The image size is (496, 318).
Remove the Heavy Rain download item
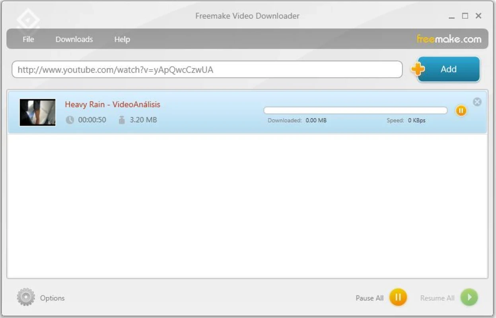click(x=477, y=102)
